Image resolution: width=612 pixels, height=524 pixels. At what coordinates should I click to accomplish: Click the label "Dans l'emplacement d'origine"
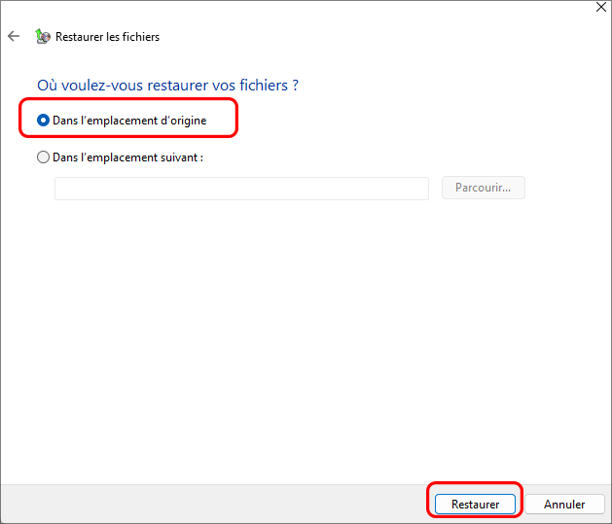click(x=129, y=121)
